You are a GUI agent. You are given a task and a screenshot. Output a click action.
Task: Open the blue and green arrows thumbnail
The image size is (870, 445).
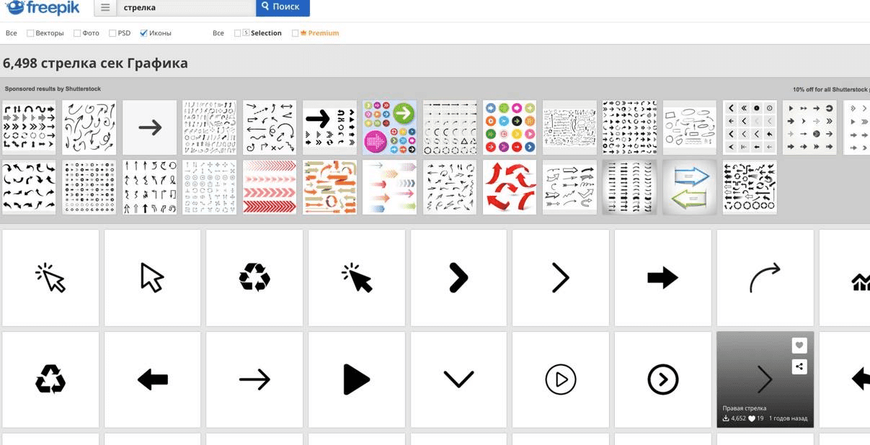tap(690, 186)
